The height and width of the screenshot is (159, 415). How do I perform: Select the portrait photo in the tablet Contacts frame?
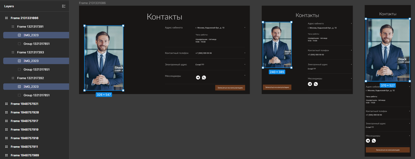click(277, 45)
